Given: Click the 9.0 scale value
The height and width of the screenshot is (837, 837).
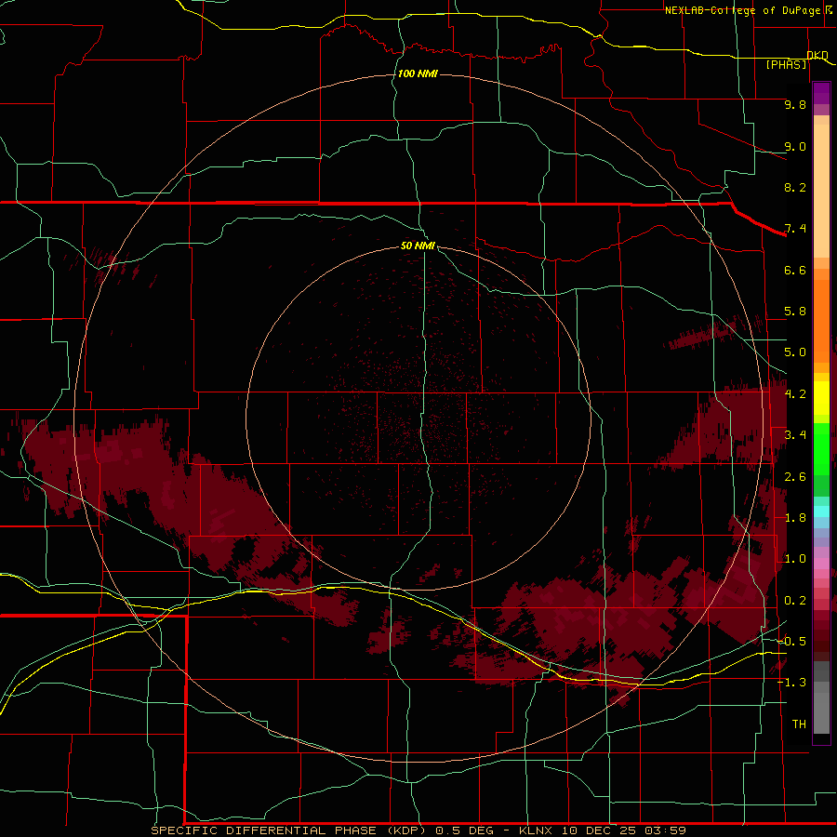Looking at the screenshot, I should click(x=795, y=146).
